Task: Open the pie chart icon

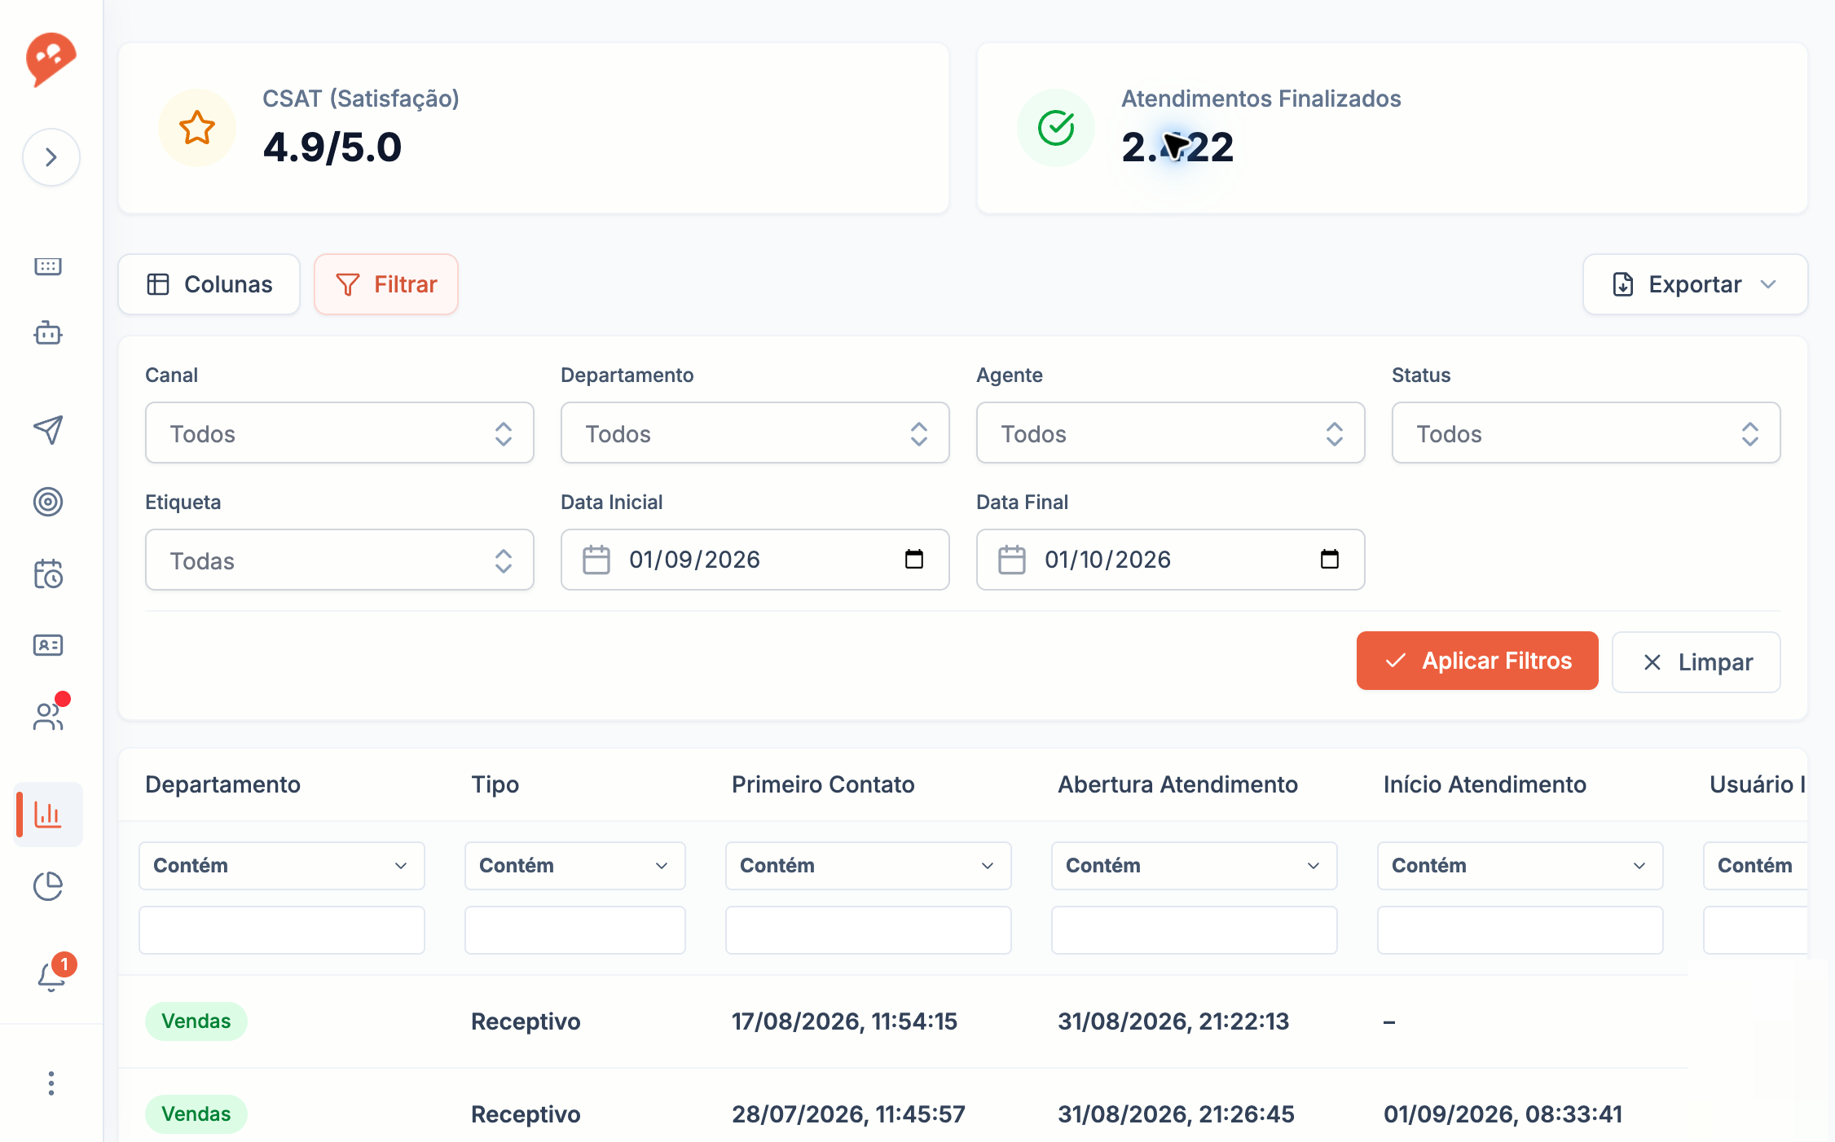Action: [48, 886]
